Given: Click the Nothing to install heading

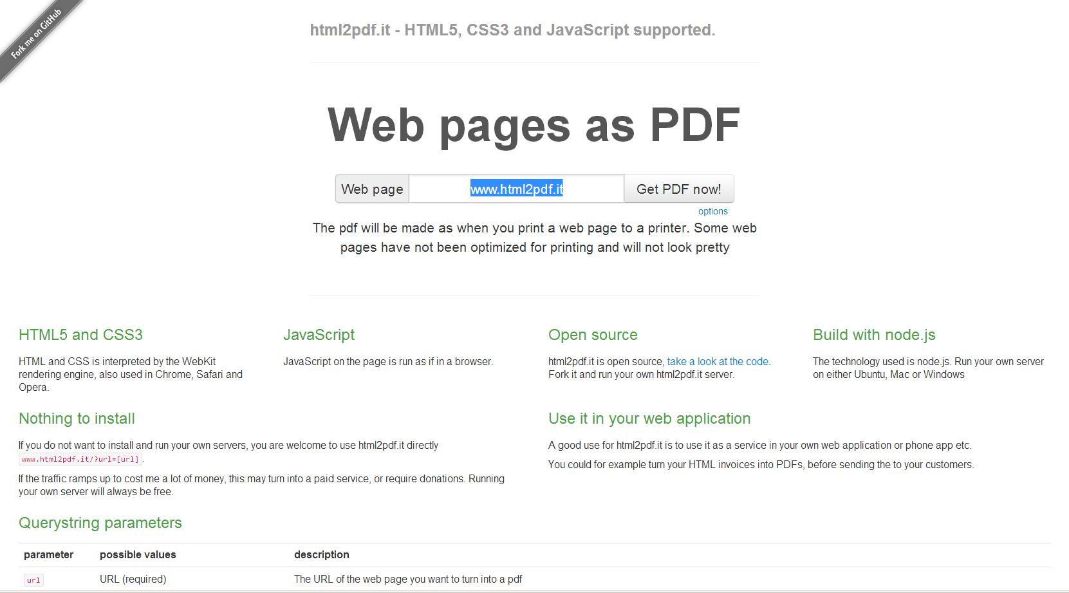Looking at the screenshot, I should pos(77,419).
